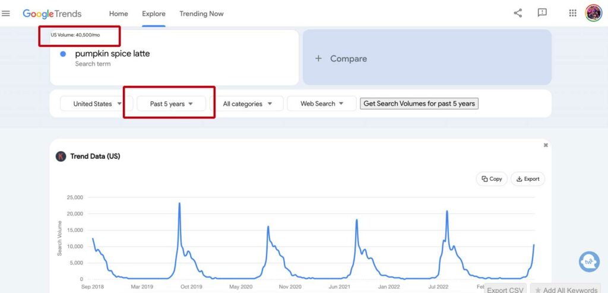This screenshot has height=293, width=608.
Task: Copy the trend data
Action: [x=492, y=179]
